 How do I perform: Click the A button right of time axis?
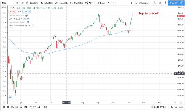(x=181, y=103)
